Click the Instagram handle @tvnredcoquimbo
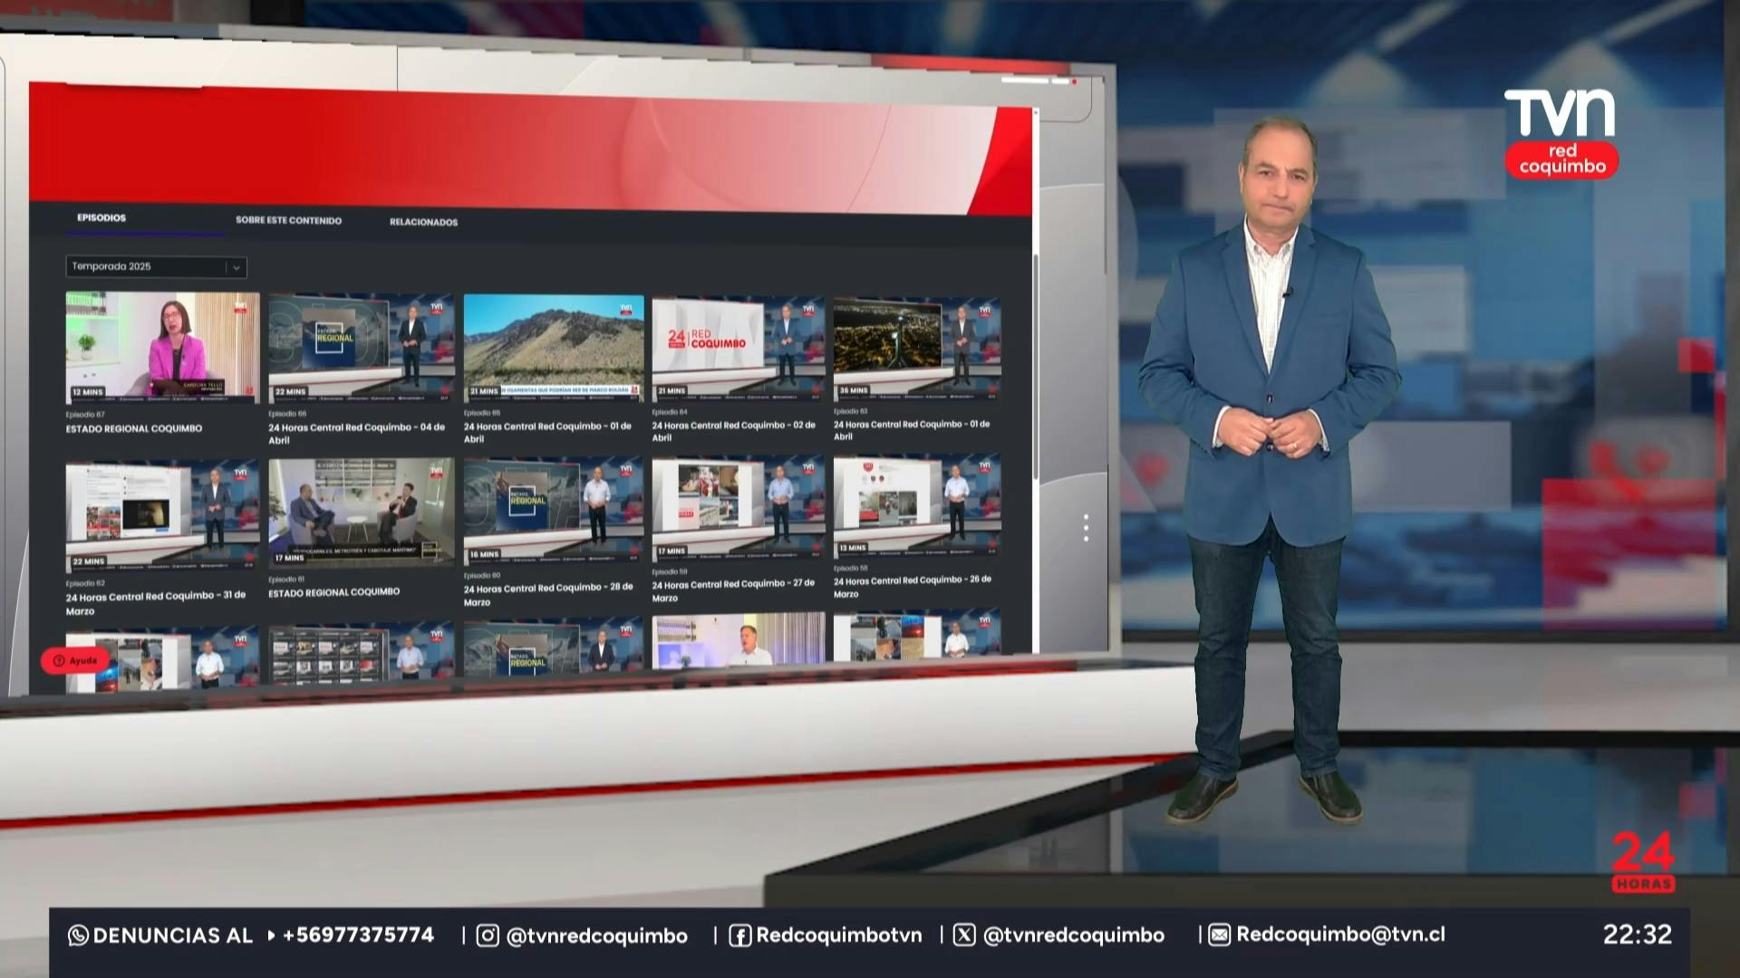Screen dimensions: 1740x978 click(x=596, y=936)
